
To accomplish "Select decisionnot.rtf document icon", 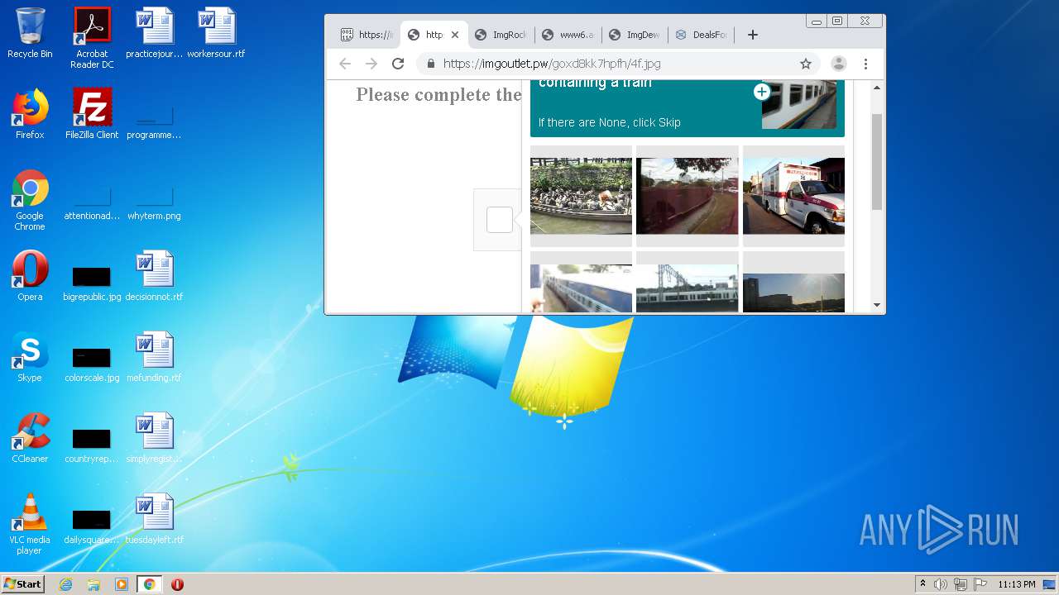I will pyautogui.click(x=154, y=276).
